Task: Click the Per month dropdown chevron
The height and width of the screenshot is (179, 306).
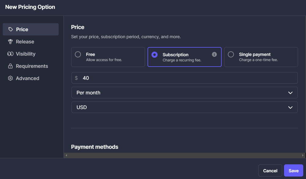Action: coord(290,93)
